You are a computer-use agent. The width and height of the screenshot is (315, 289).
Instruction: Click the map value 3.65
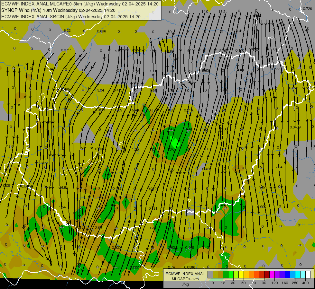coord(189,130)
